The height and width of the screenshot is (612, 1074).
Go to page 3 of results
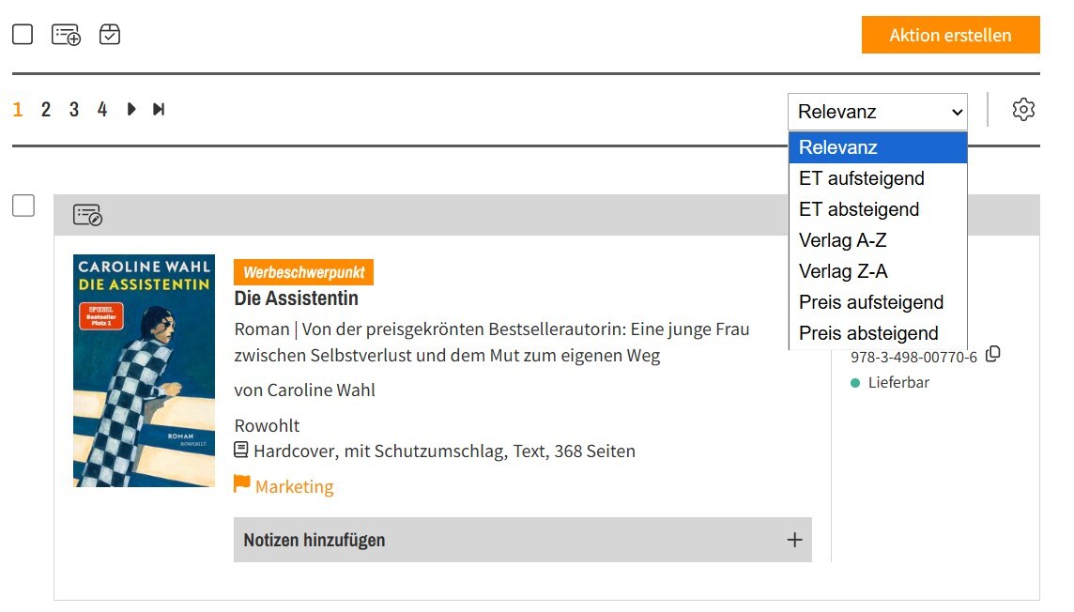pos(74,110)
